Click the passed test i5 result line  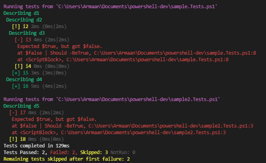pos(39,73)
